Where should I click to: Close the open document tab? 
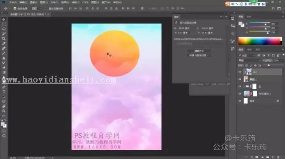pos(48,14)
